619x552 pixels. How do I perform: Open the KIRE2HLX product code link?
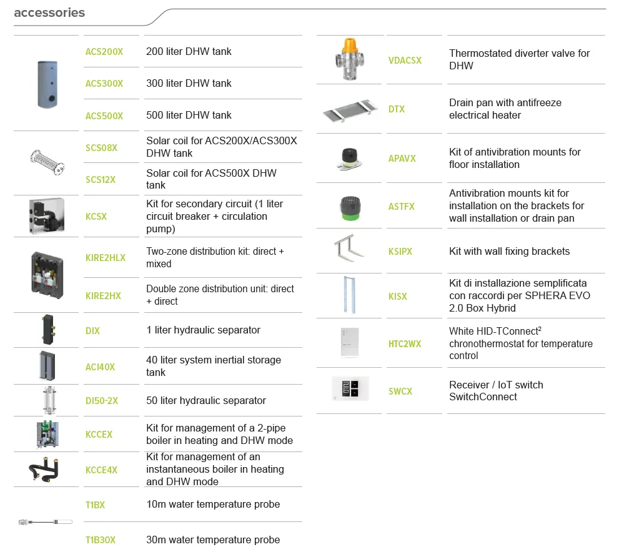[x=106, y=258]
